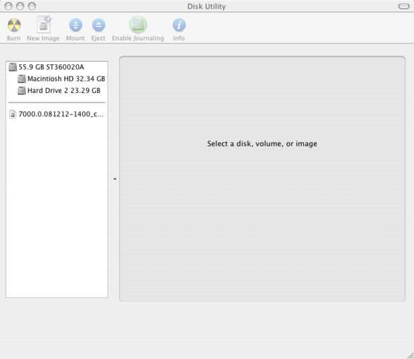Click the toolbar hide pill button in title bar
Viewport: 414px width, 359px height.
[x=403, y=6]
